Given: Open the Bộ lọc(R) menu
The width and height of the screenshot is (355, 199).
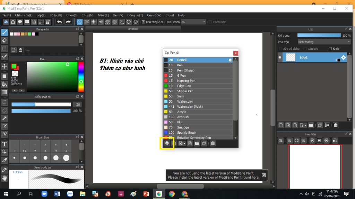Looking at the screenshot, I should pos(56,15).
